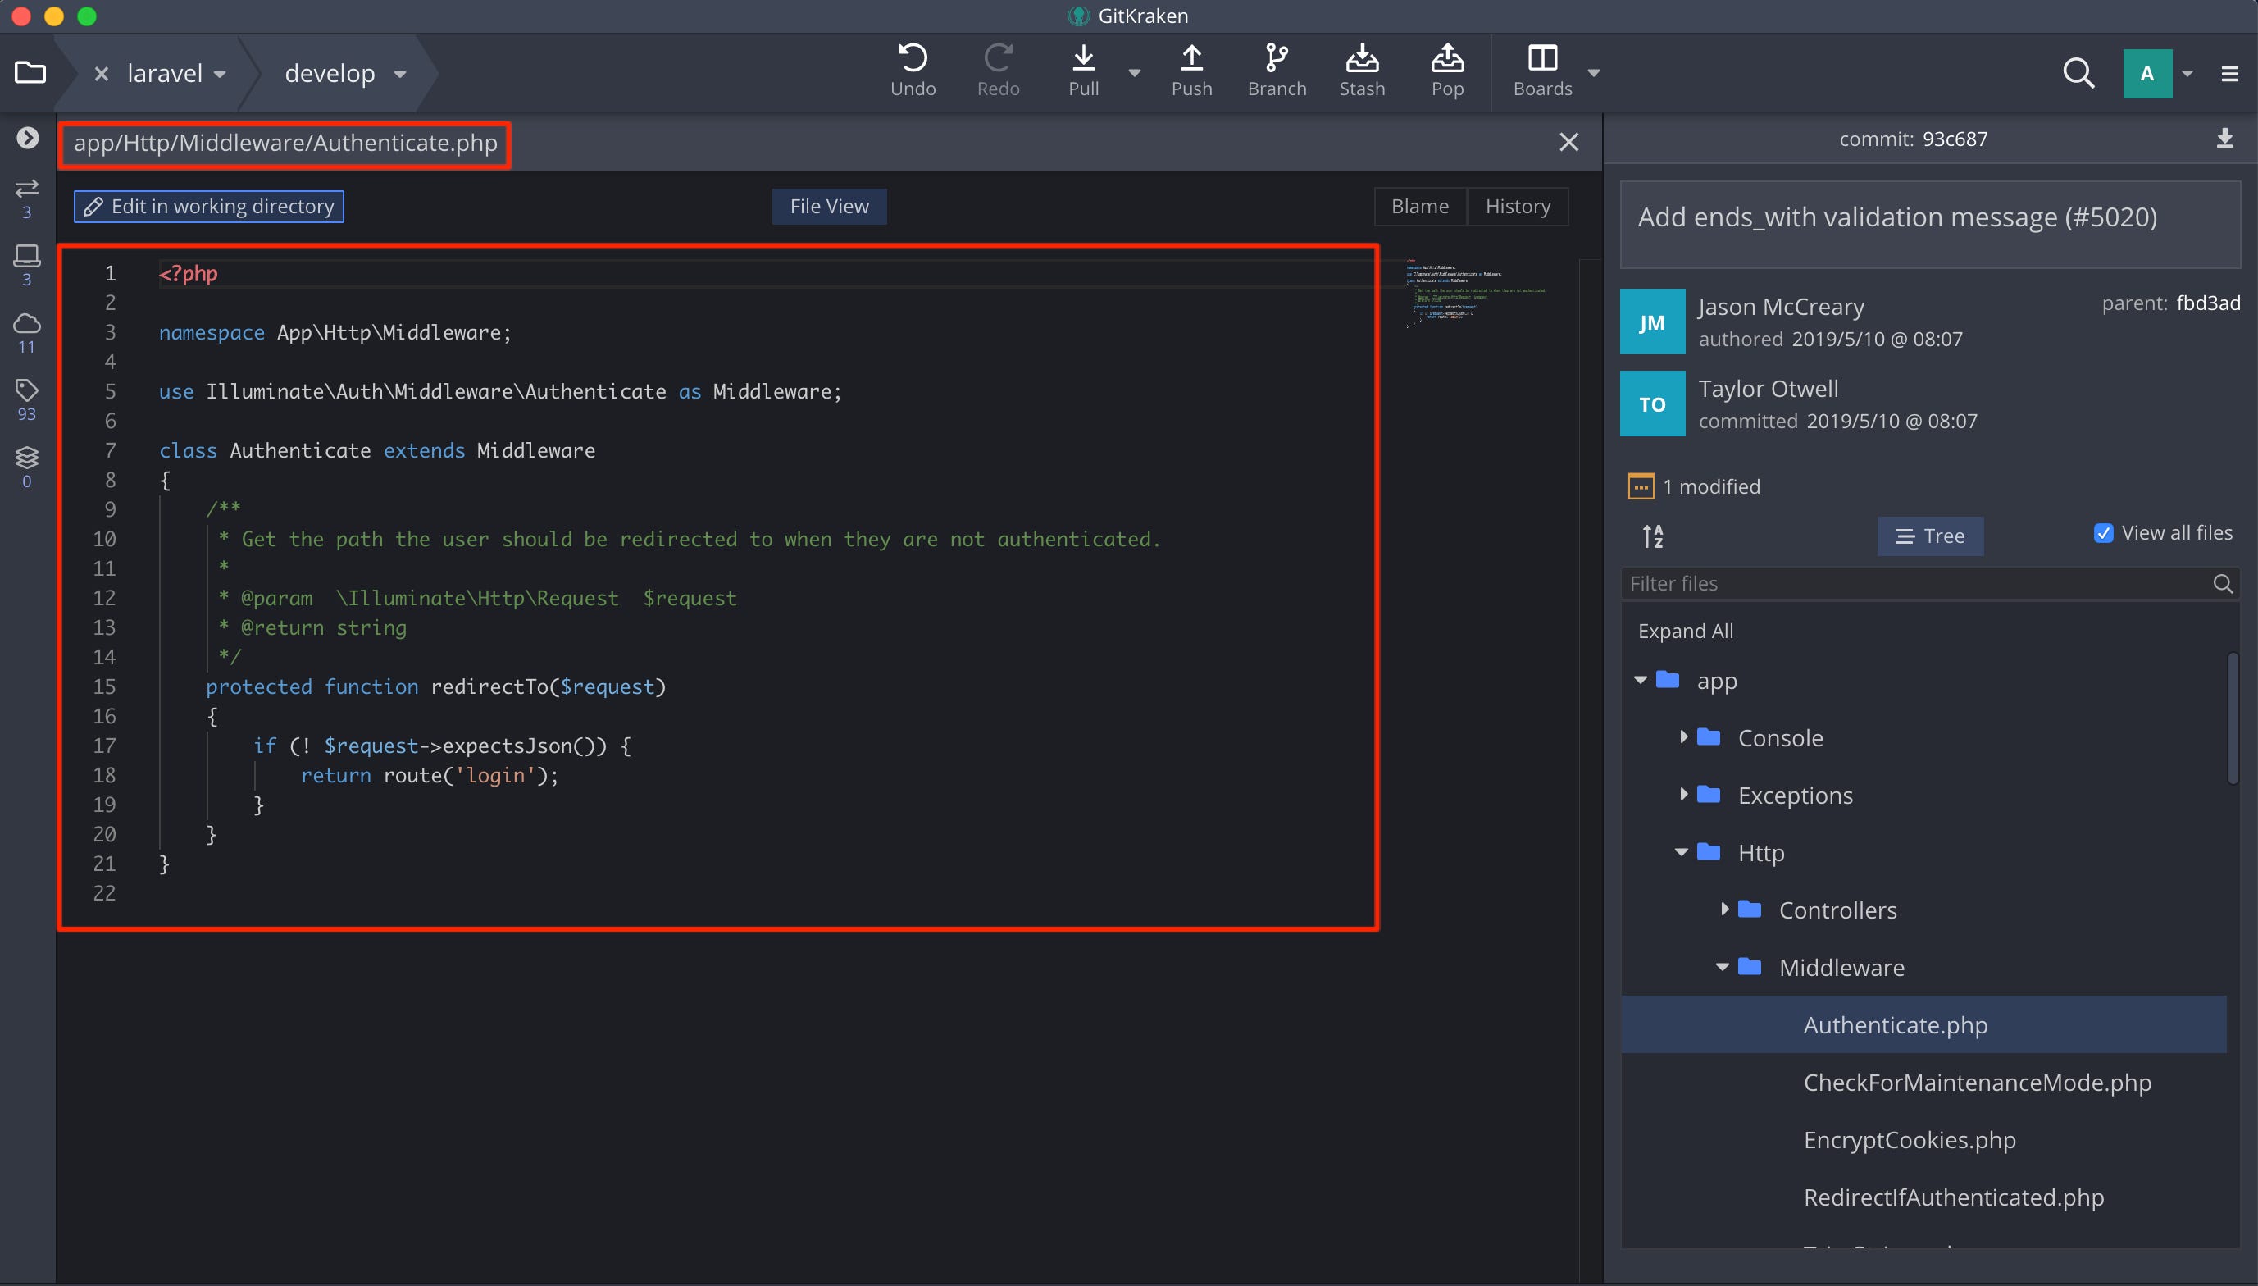The width and height of the screenshot is (2258, 1286).
Task: Expand the develop branch dropdown
Action: (x=402, y=73)
